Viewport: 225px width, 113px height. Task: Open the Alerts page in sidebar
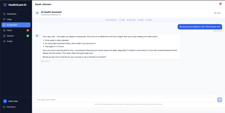pos(16,30)
